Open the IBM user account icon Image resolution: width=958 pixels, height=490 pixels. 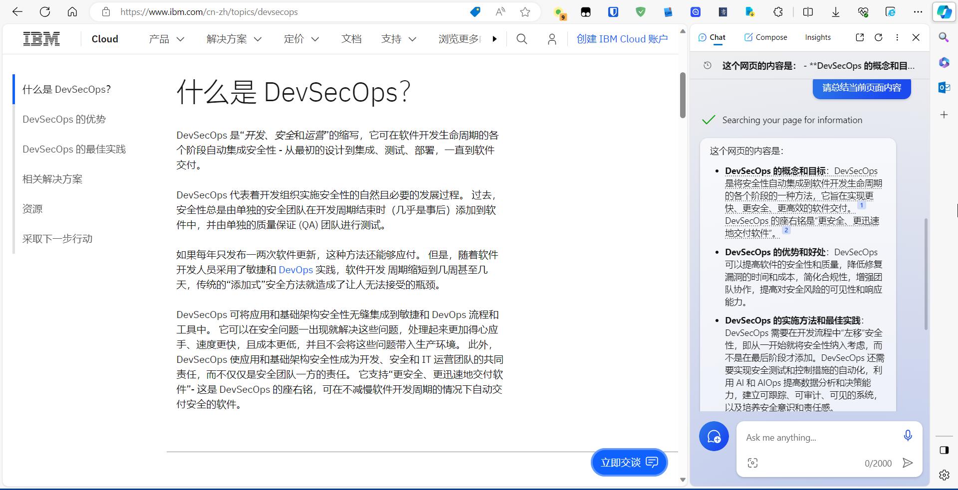click(552, 39)
